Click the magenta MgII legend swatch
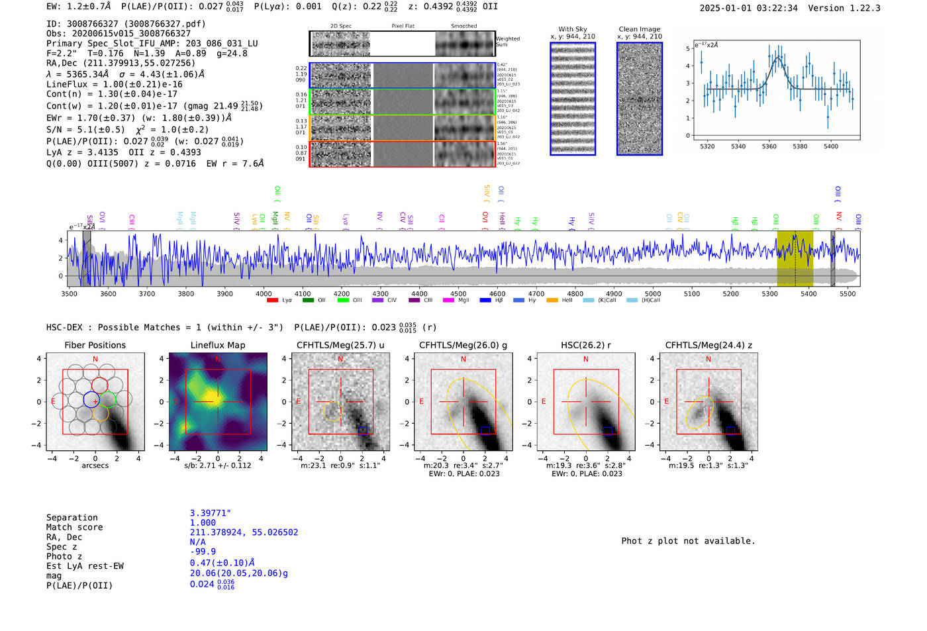 pyautogui.click(x=448, y=301)
